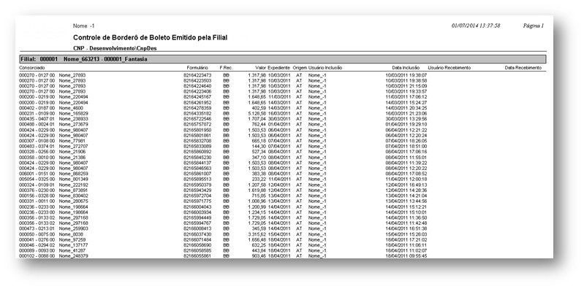This screenshot has height=289, width=584.
Task: Select formulário number 82164224640
Action: click(197, 86)
